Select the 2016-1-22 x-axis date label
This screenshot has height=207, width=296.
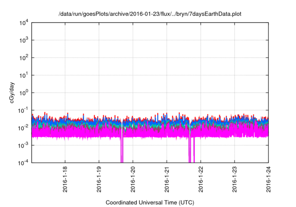[201, 179]
